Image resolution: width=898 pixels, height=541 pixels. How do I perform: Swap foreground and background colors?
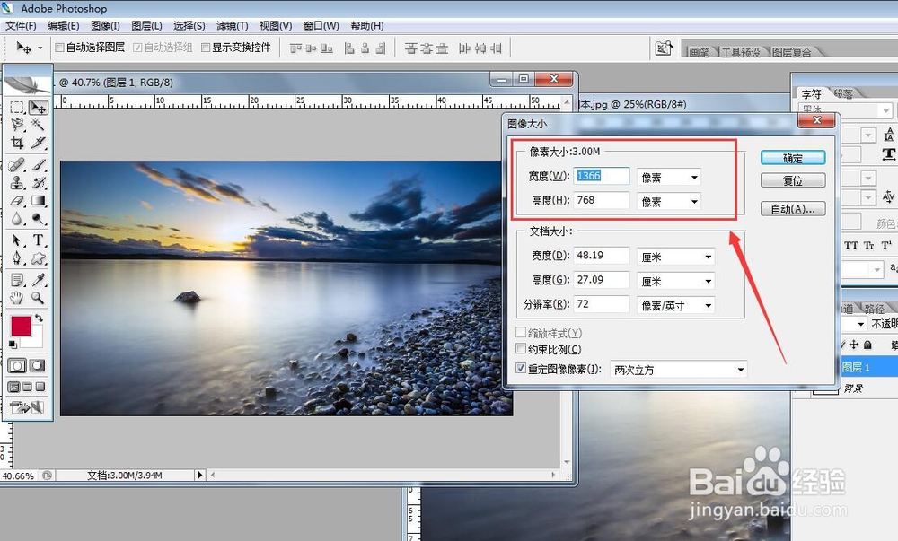coord(39,318)
